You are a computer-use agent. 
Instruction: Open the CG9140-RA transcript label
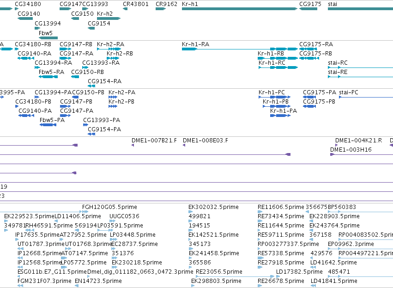tap(34, 54)
